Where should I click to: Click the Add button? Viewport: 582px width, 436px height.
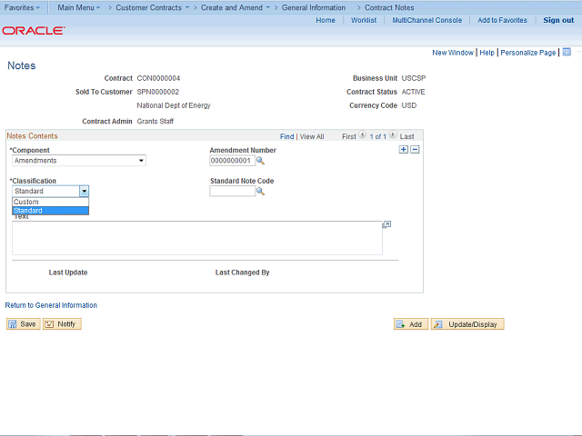[411, 324]
